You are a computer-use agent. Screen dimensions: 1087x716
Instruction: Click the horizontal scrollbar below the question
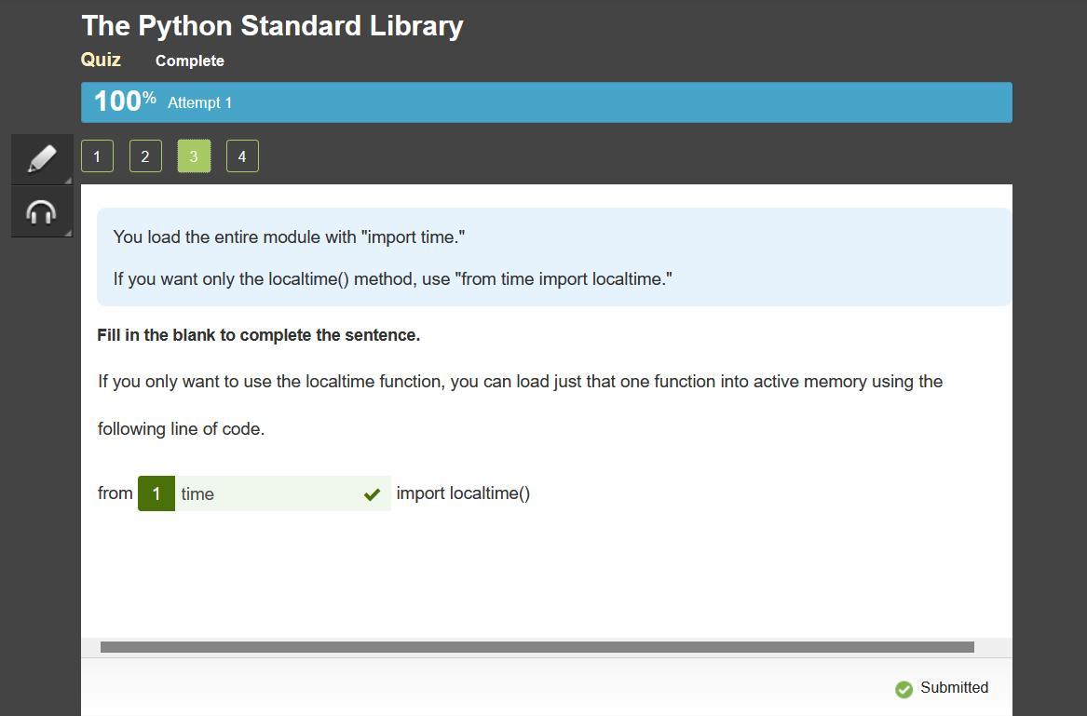(x=537, y=646)
